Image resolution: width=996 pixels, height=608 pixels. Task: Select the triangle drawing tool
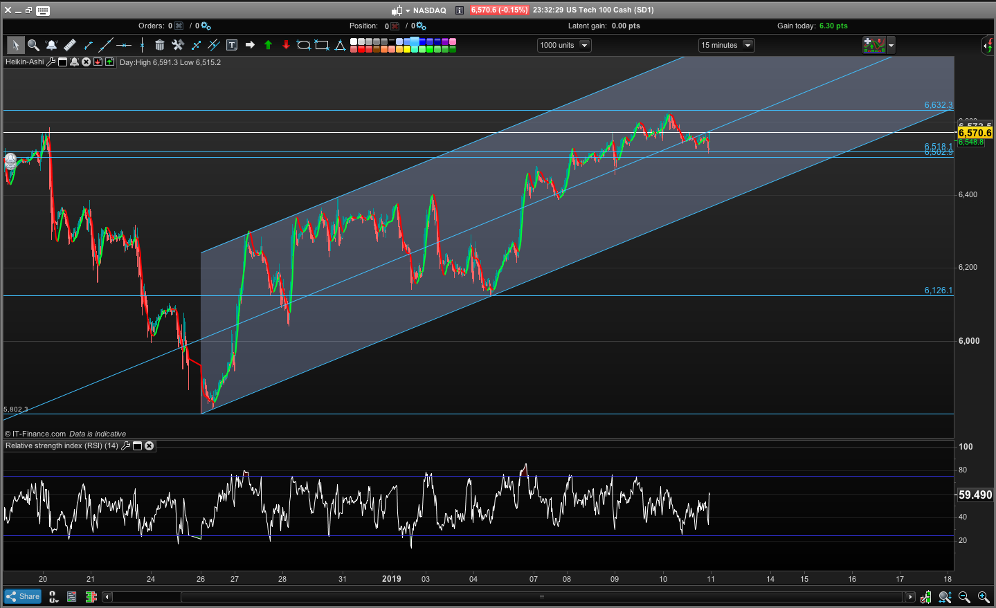(340, 45)
